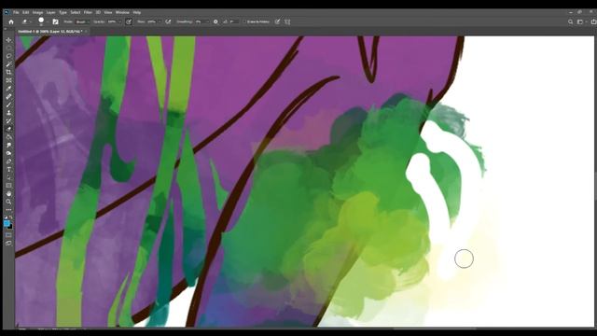
Task: Switch to the Untitled-1 document tab
Action: click(49, 31)
